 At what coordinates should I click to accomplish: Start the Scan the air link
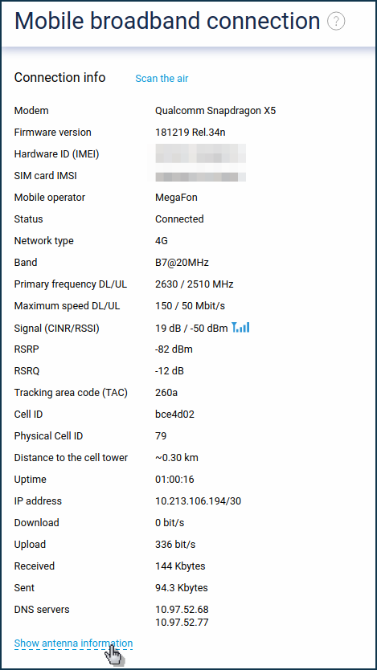(x=162, y=79)
